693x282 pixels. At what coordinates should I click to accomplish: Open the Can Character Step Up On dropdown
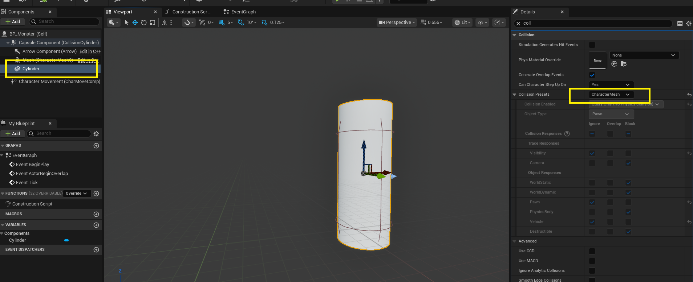click(610, 85)
